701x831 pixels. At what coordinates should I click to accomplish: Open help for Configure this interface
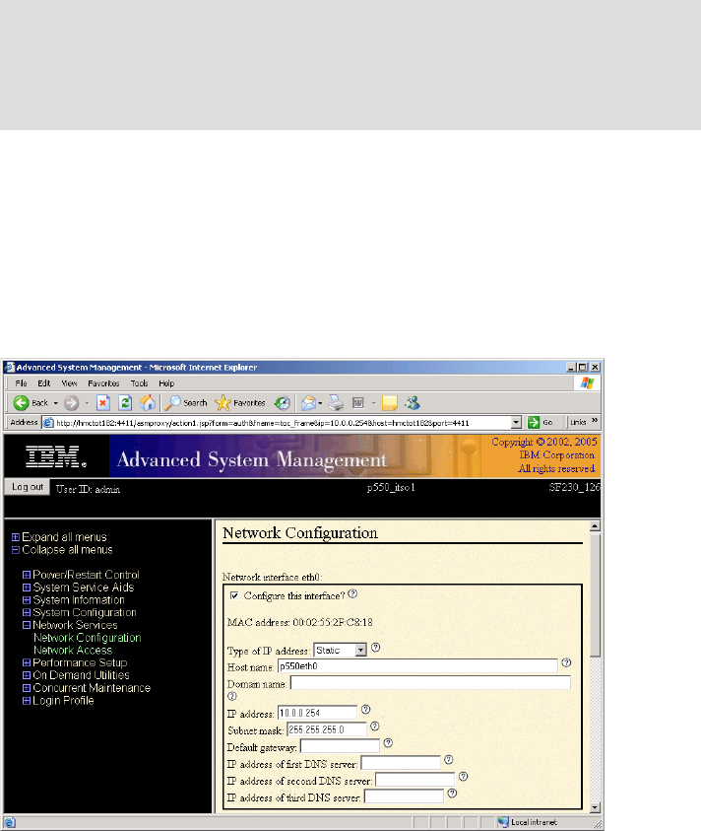[353, 594]
